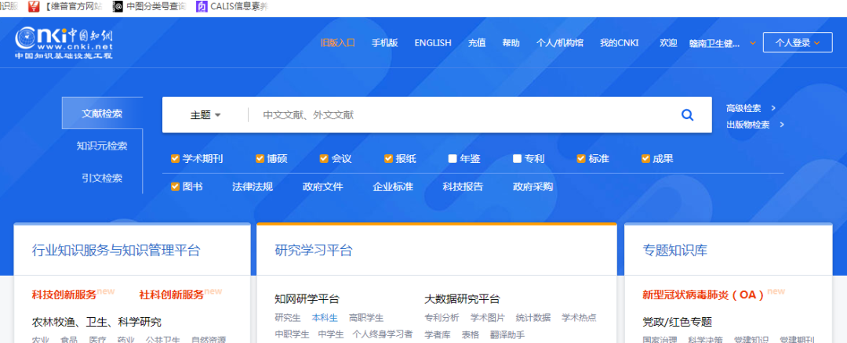Click 旧版入口 in the top menu
Image resolution: width=847 pixels, height=343 pixels.
pyautogui.click(x=337, y=43)
